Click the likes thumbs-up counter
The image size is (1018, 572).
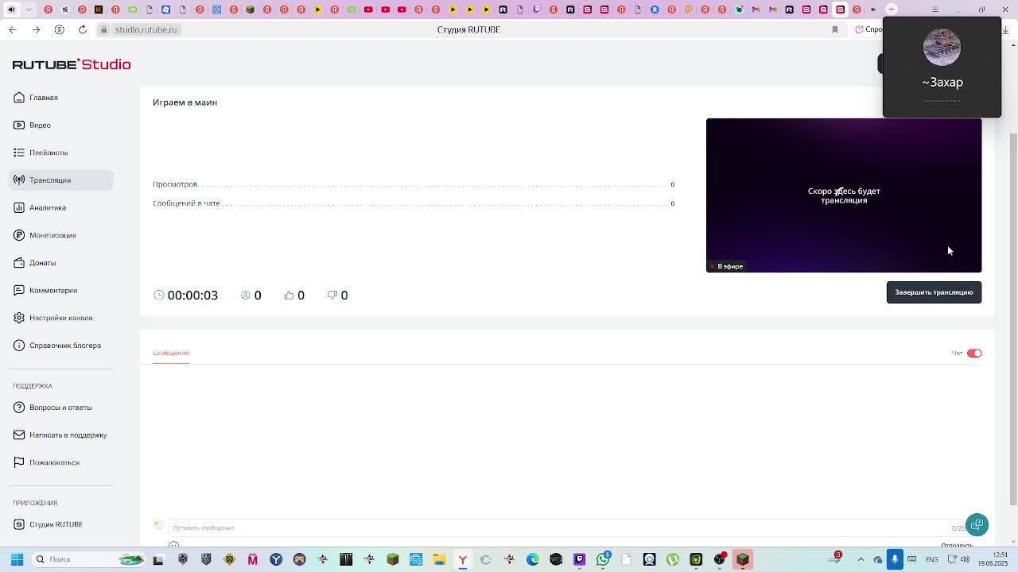click(x=294, y=296)
